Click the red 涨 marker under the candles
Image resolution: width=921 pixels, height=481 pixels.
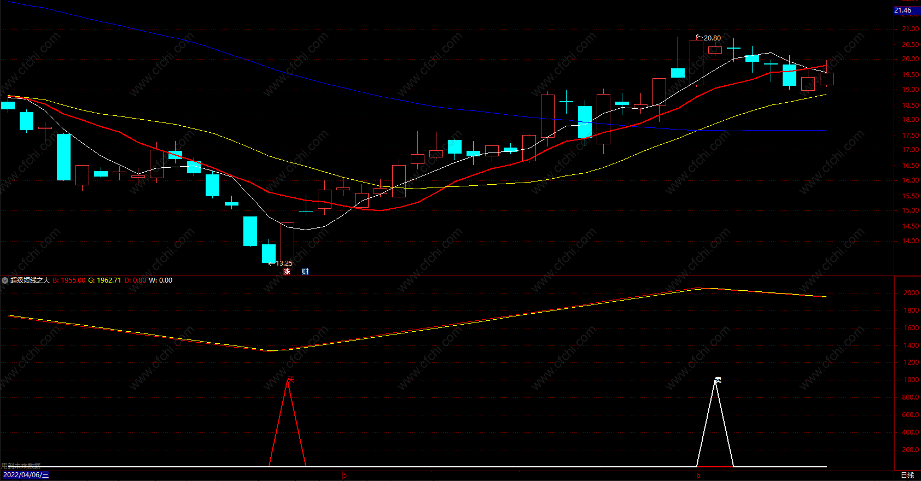(x=287, y=271)
